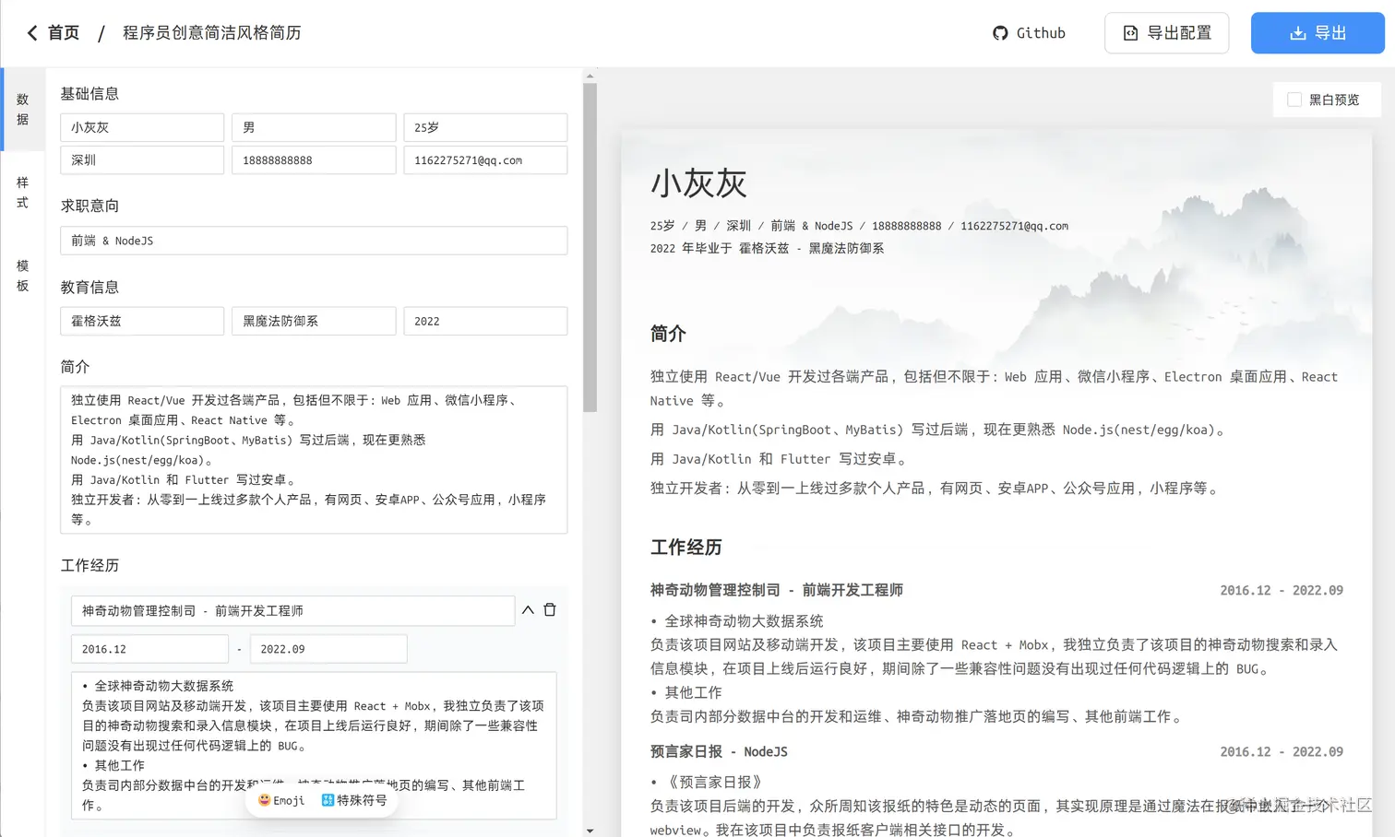
Task: Open the 首页 breadcrumb link
Action: tap(63, 32)
